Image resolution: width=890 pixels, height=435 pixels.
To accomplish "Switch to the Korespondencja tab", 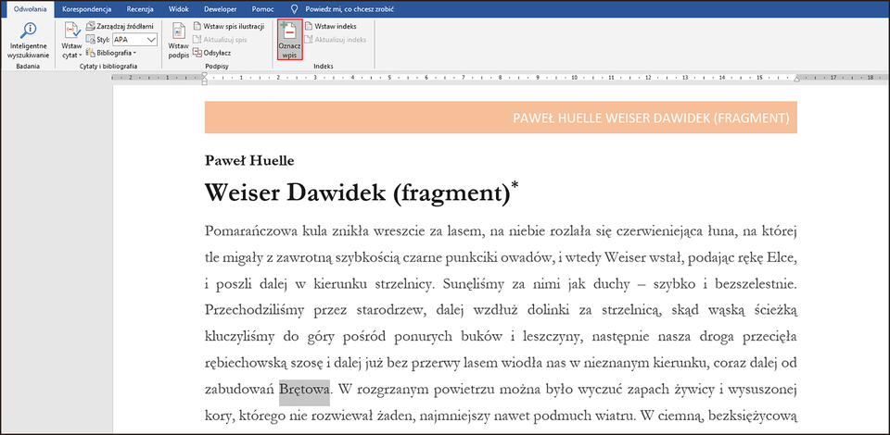I will [x=87, y=9].
